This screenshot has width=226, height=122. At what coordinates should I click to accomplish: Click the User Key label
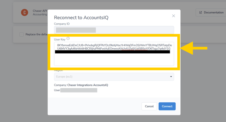click(x=60, y=40)
